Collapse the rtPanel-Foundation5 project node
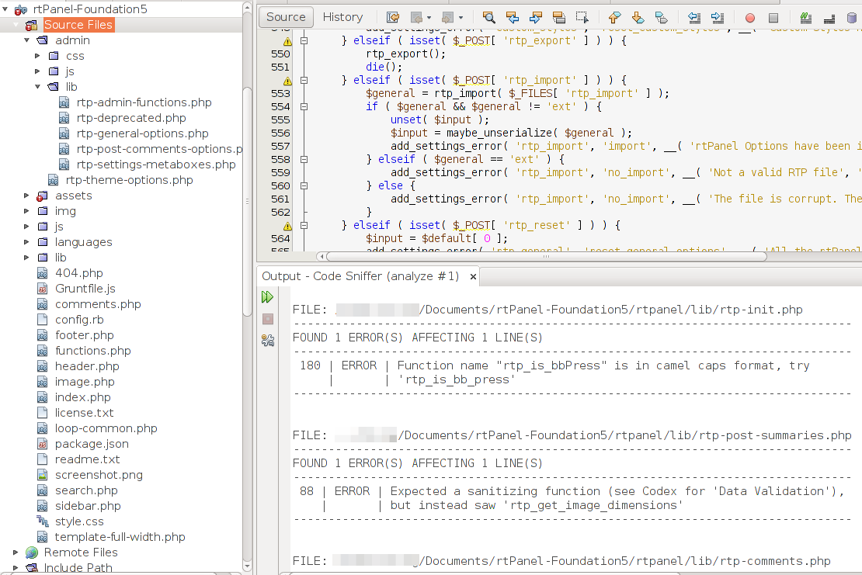 tap(5, 9)
